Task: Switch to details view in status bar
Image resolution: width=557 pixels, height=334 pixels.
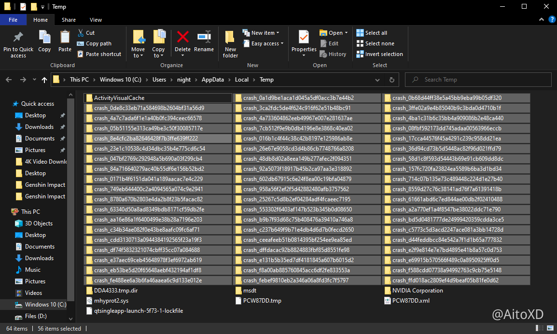Action: coord(540,328)
